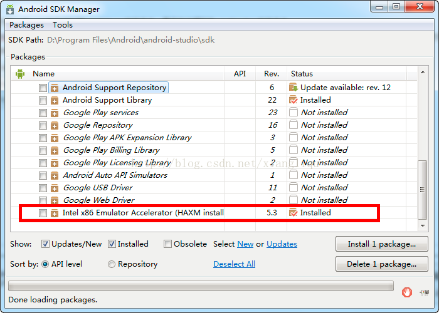Click package icon beside Android Auto API Simulators
Screen dimensions: 439x313
tap(55, 175)
